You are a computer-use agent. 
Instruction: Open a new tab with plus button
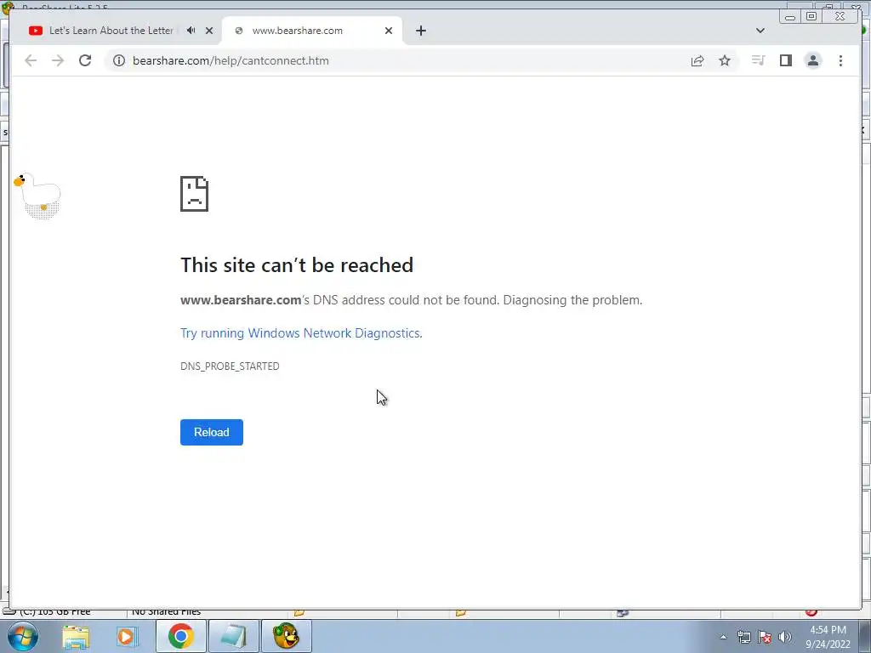pos(421,31)
